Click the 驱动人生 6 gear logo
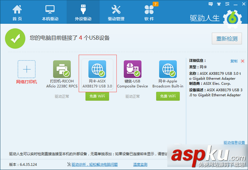248x170 pixels. tap(232, 19)
